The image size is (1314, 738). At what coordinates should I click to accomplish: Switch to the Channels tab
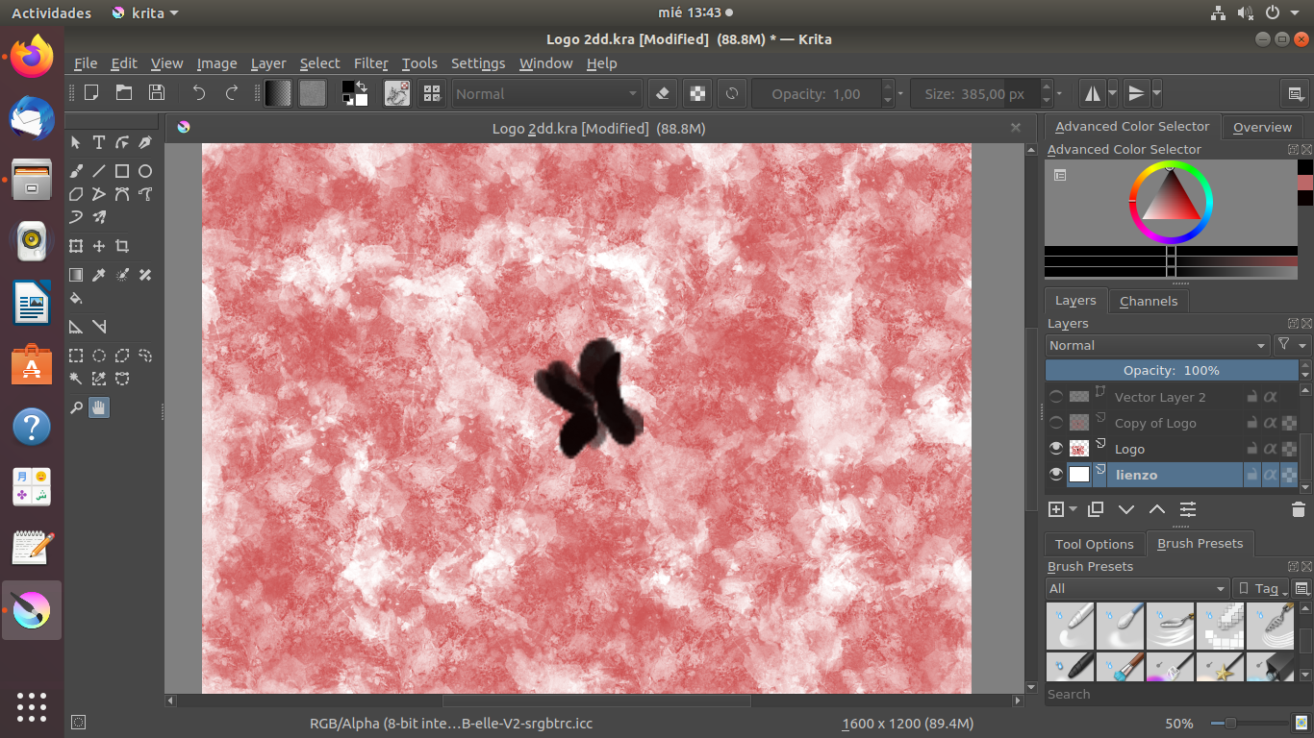point(1149,301)
